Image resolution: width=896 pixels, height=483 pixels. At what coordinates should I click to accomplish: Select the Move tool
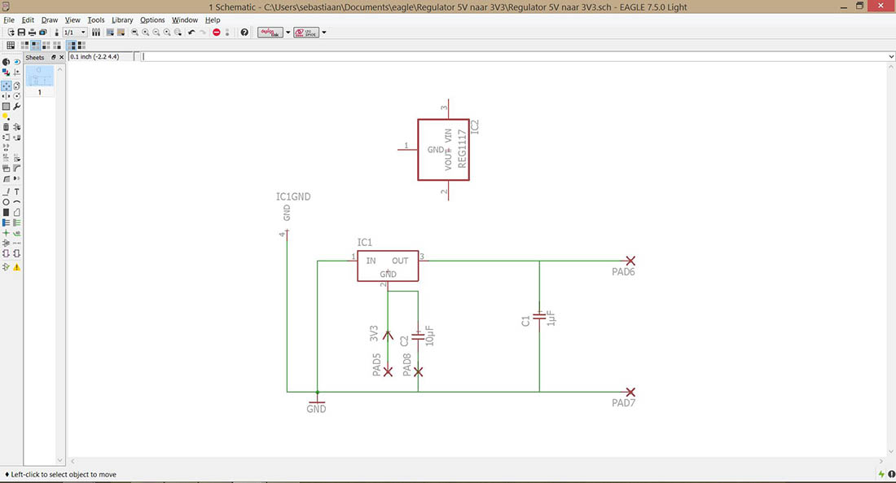(x=6, y=86)
